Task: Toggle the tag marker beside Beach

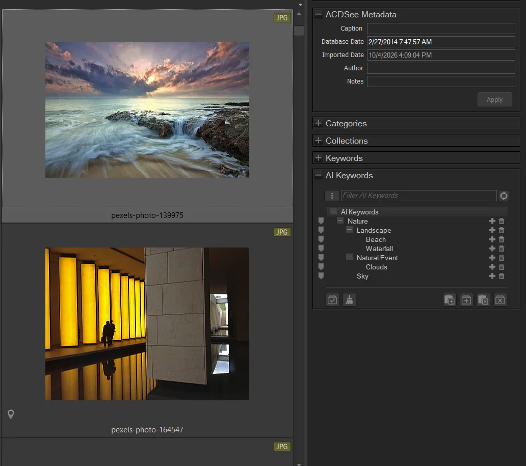Action: tap(321, 239)
